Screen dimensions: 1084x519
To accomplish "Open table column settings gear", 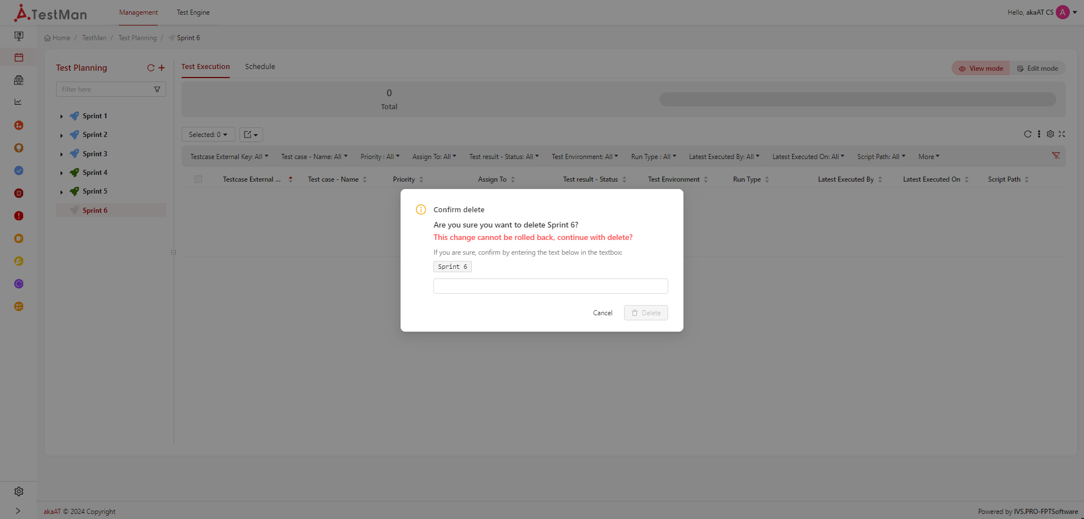I will click(x=1050, y=134).
